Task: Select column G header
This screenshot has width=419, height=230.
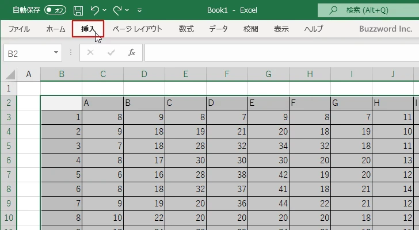Action: pos(268,74)
